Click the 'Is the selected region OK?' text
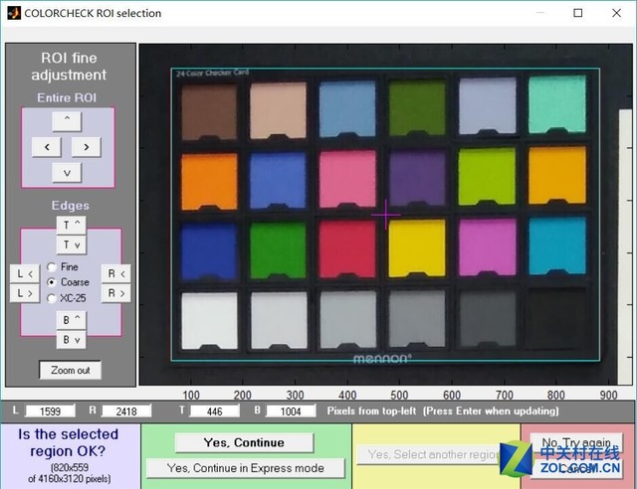637x489 pixels. (68, 442)
